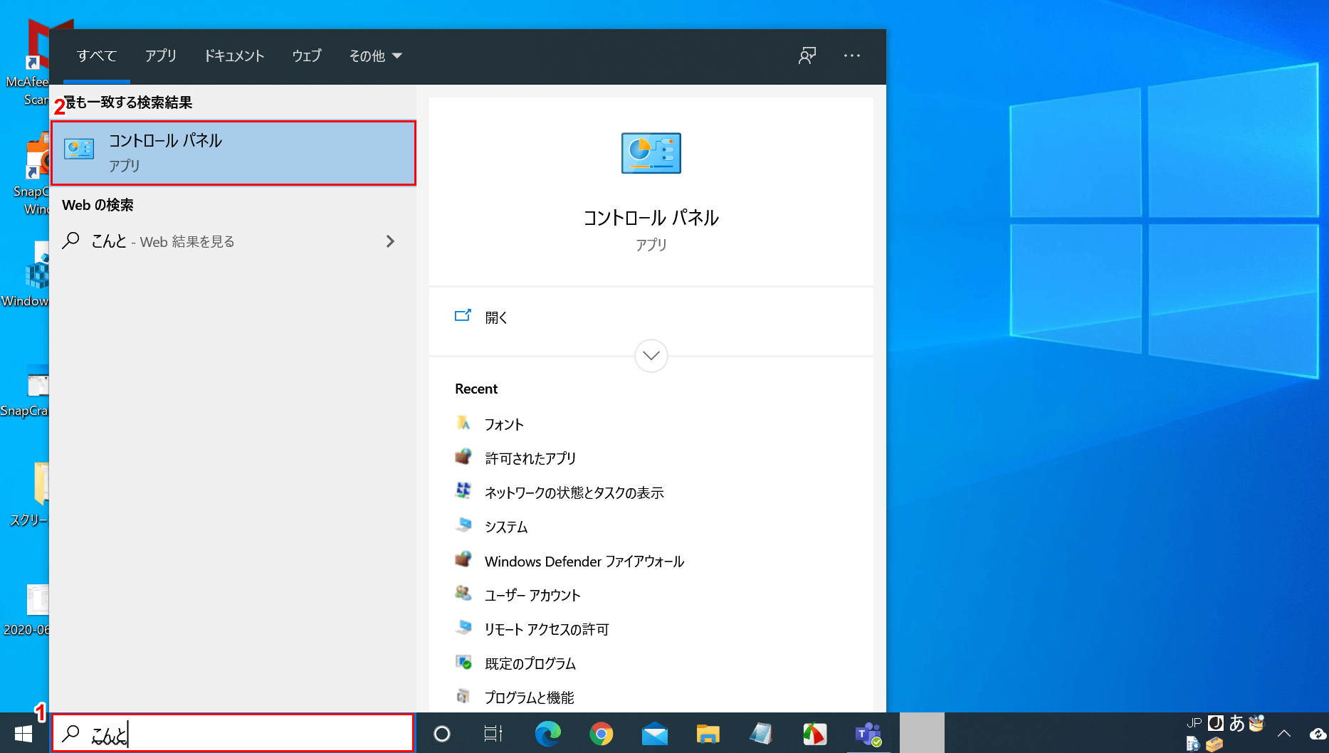
Task: Click the システム recent item icon
Action: point(463,526)
